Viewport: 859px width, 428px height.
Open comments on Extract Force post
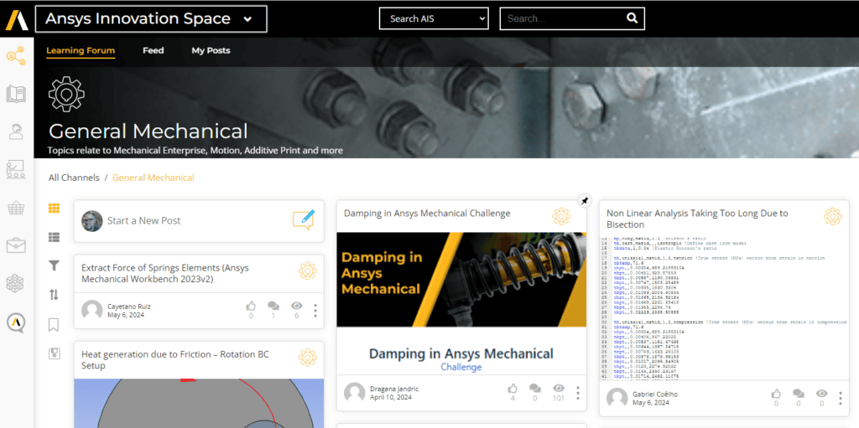[x=273, y=306]
